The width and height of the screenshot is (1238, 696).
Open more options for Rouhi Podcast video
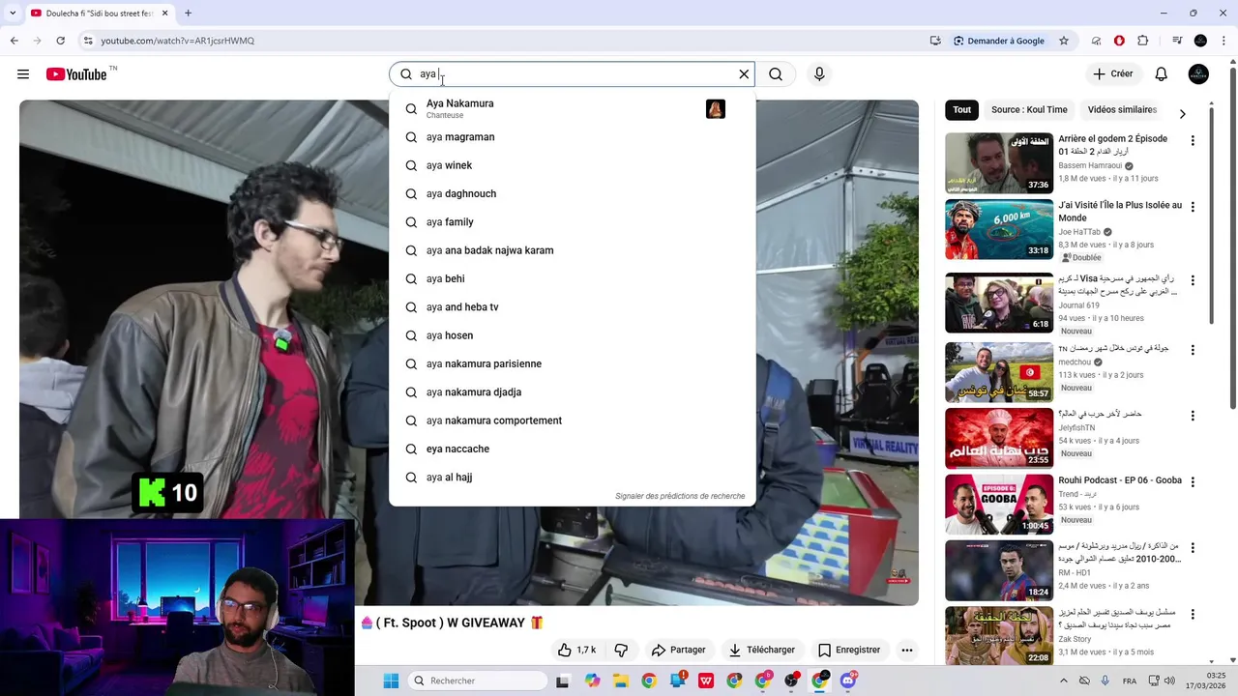1193,481
